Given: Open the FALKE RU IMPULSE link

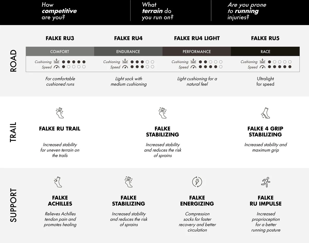Looking at the screenshot, I should point(265,201).
